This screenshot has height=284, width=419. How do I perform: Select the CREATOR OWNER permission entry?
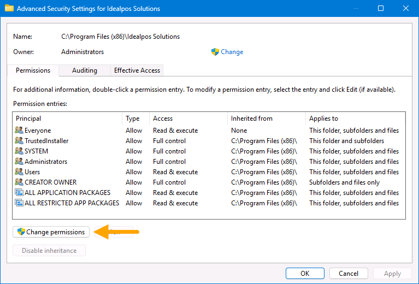[x=209, y=182]
